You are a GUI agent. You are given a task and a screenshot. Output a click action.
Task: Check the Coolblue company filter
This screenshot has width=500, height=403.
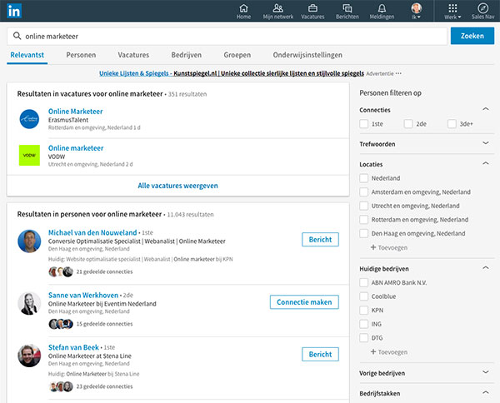point(364,296)
